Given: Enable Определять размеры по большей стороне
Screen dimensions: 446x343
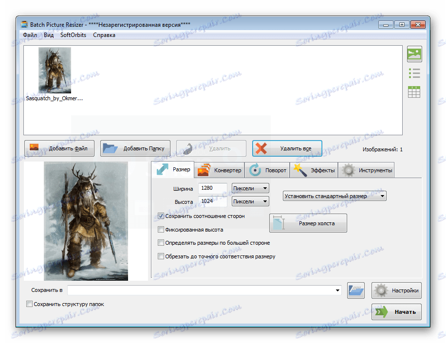Looking at the screenshot, I should pos(161,243).
